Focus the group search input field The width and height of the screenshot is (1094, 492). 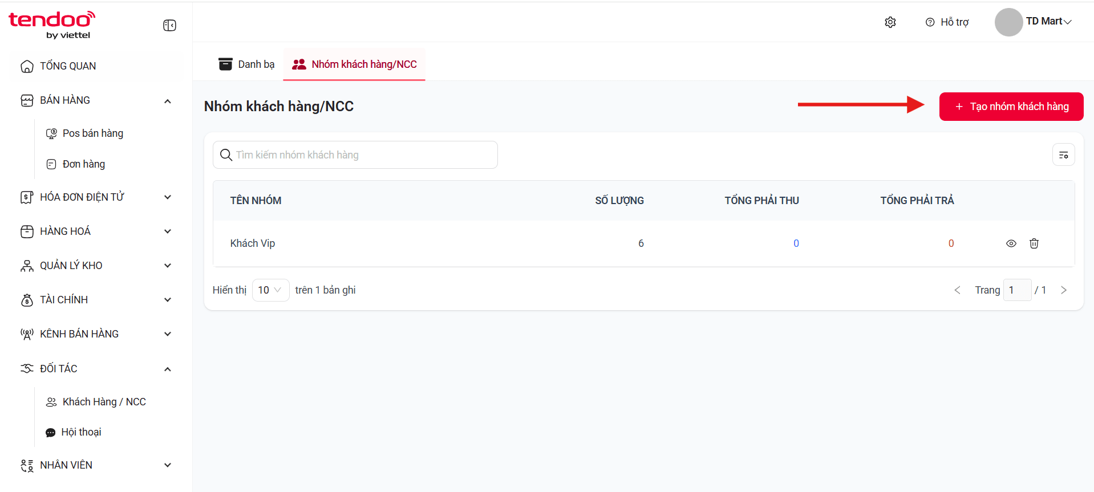(355, 155)
